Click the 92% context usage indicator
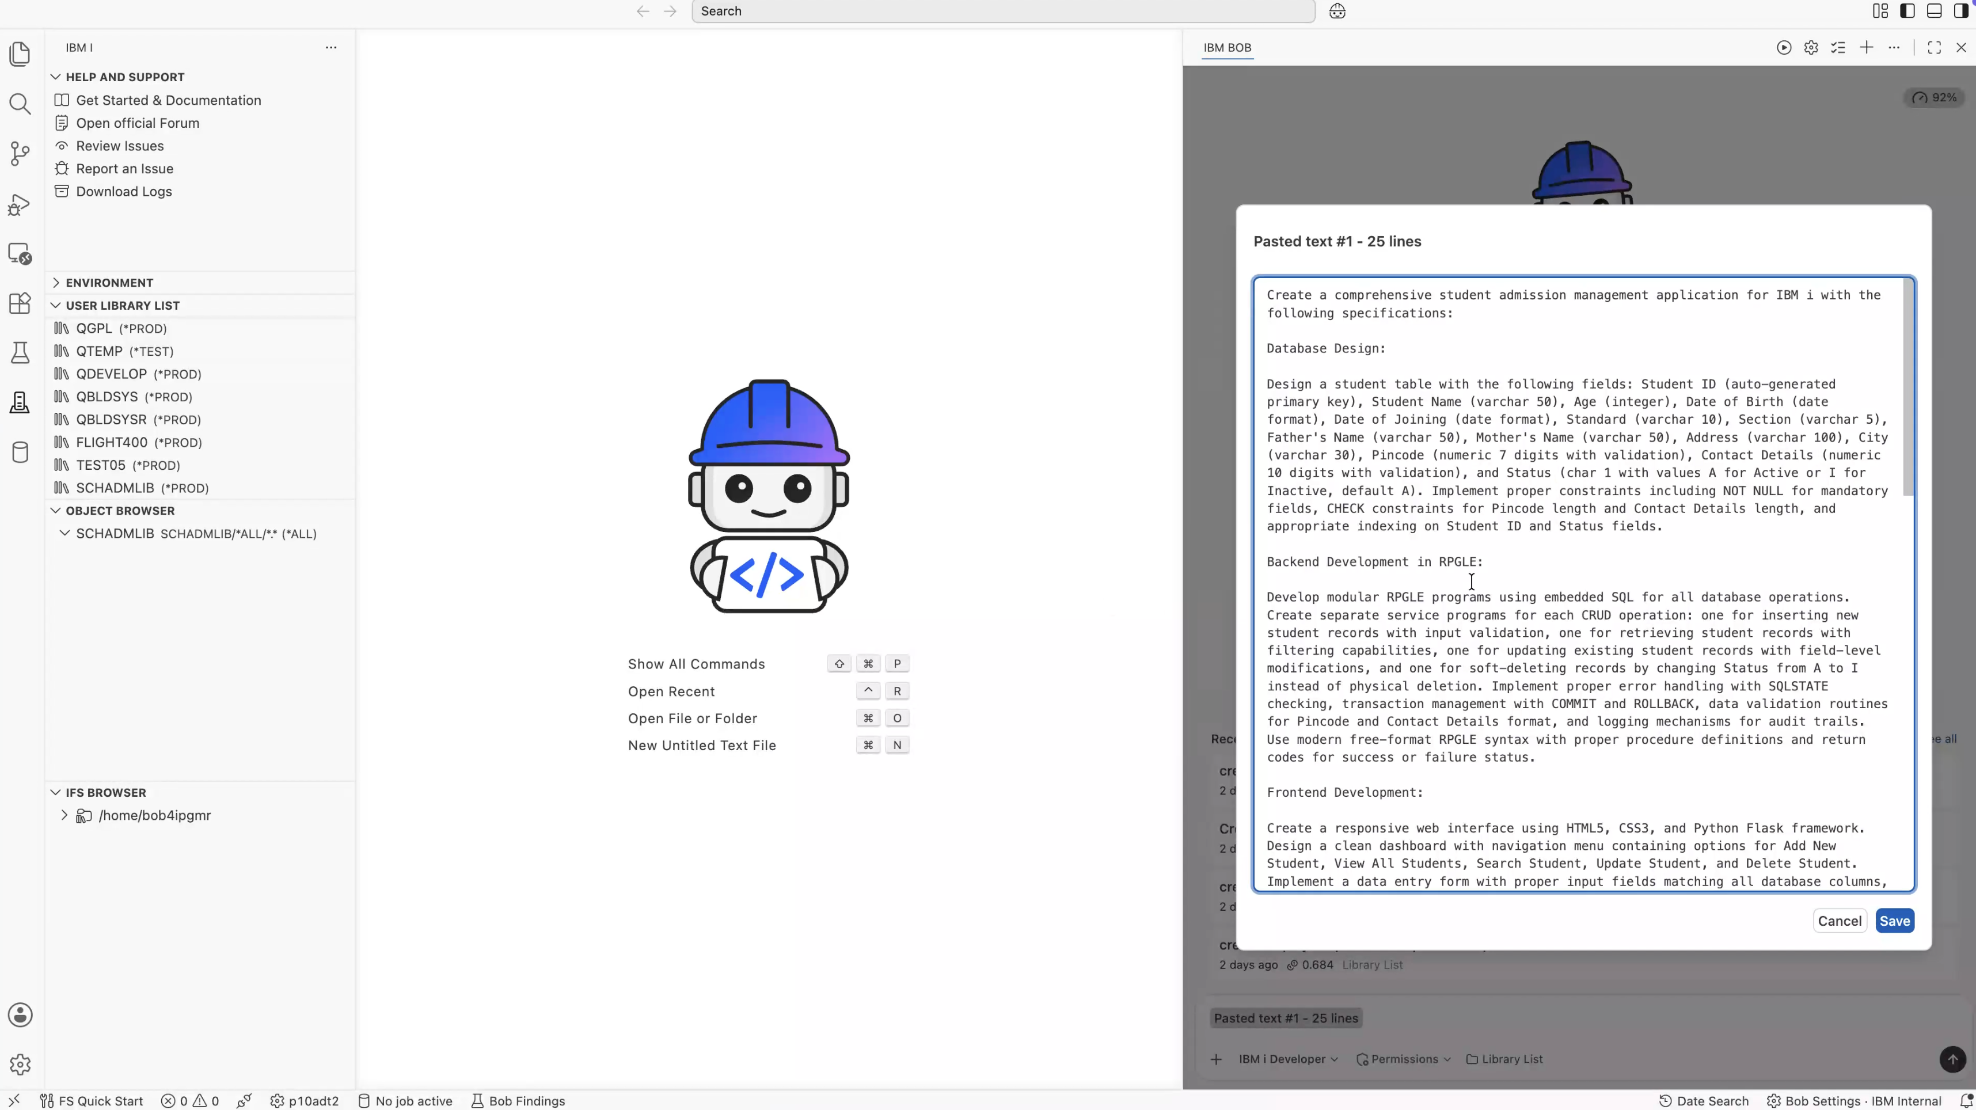Viewport: 1976px width, 1110px height. tap(1934, 97)
